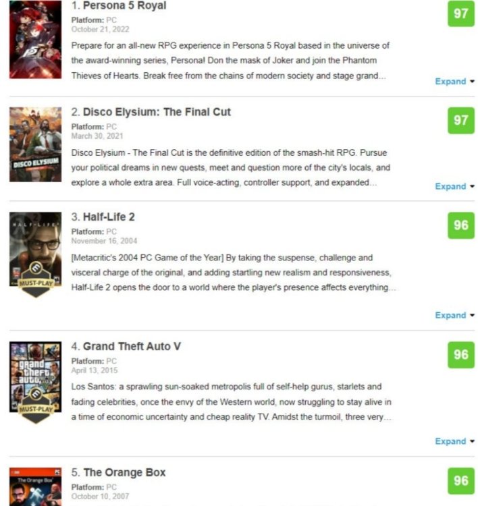Click the 97 score badge for Disco Elysium
The image size is (478, 506).
(461, 120)
